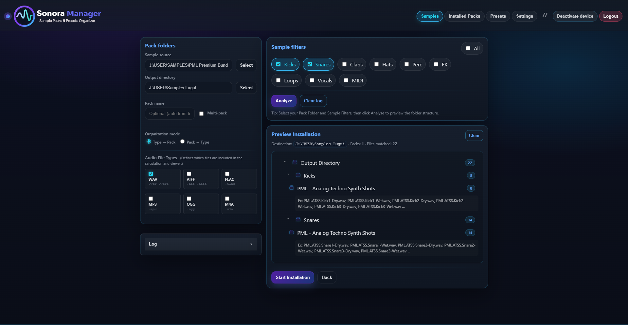
Task: Click the Kick example filenames text
Action: 386,203
